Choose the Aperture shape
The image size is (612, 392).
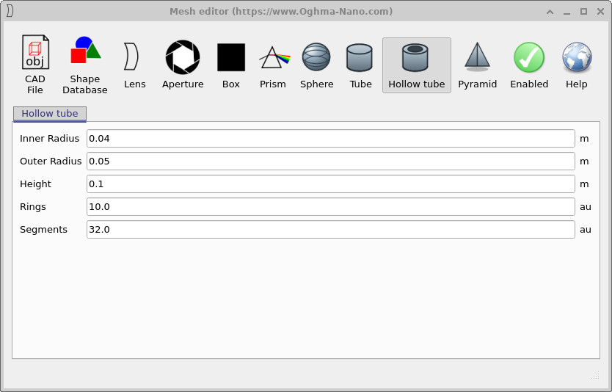[183, 65]
